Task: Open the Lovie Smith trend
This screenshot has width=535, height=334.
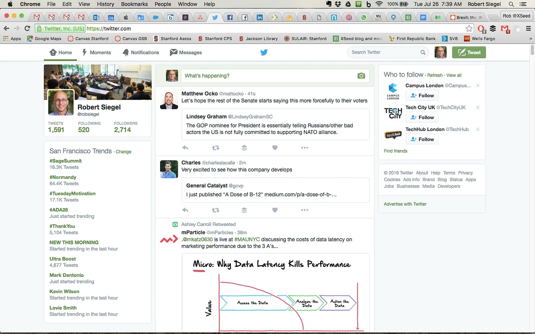Action: pyautogui.click(x=63, y=308)
